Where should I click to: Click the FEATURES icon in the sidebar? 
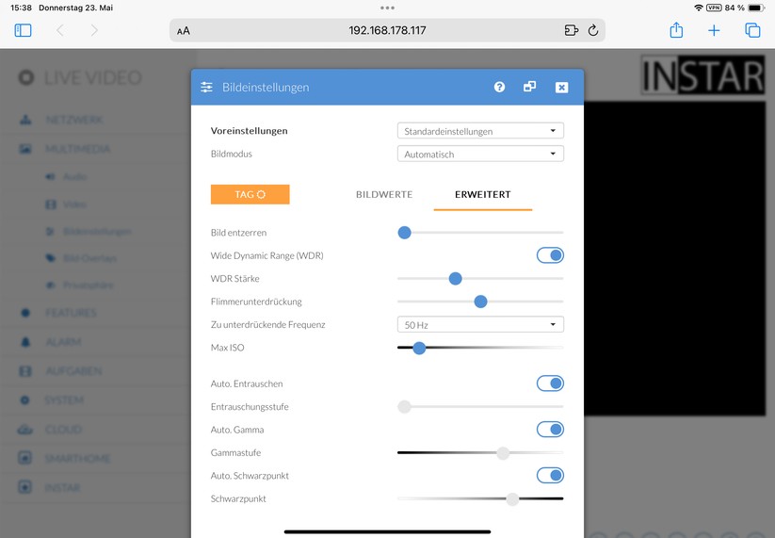(x=25, y=313)
